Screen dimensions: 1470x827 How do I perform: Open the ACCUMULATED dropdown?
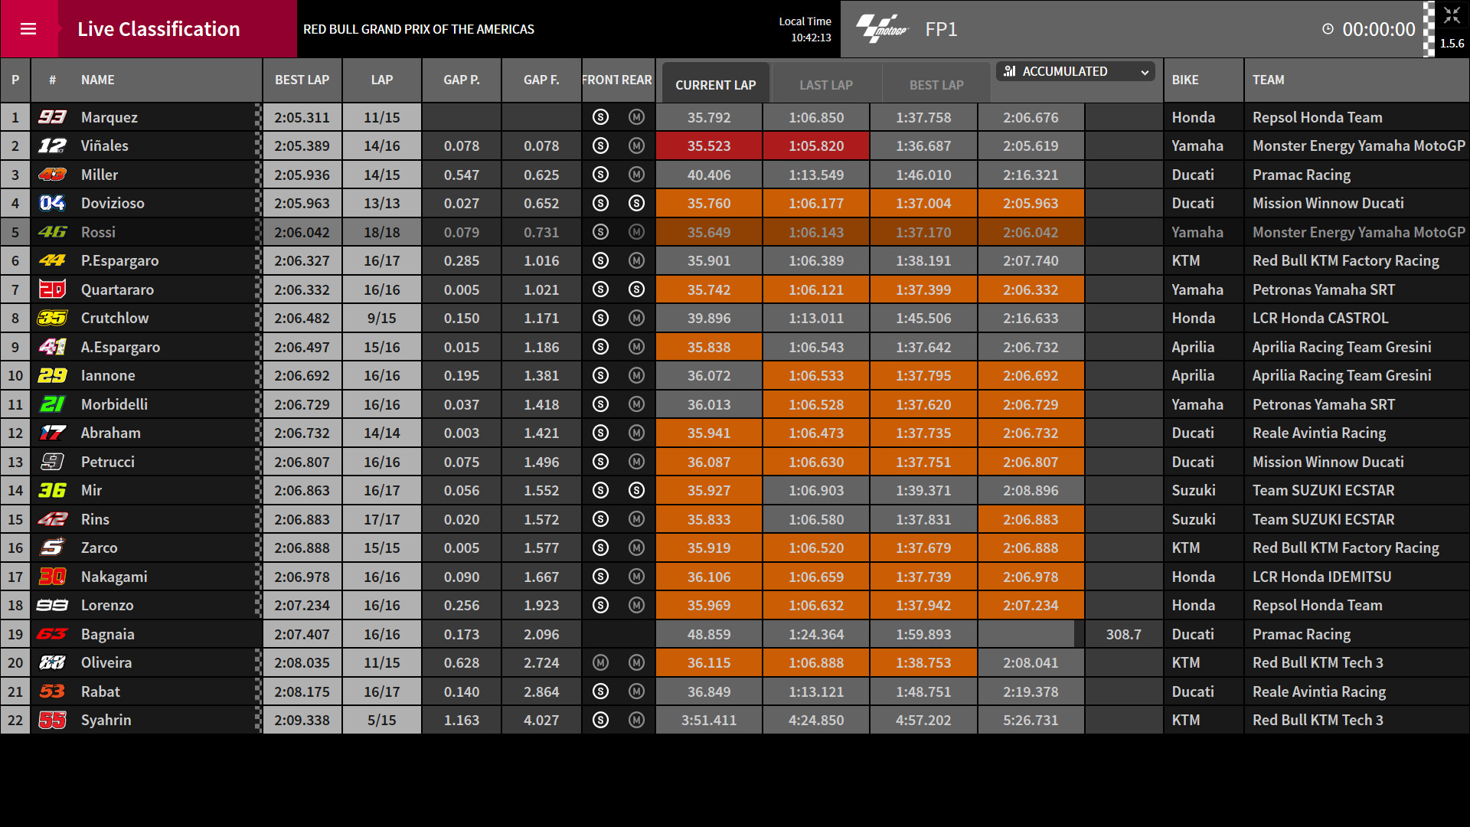pyautogui.click(x=1076, y=71)
